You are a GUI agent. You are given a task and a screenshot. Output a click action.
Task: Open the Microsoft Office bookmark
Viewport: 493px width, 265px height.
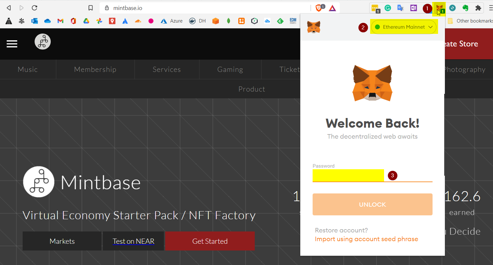click(x=73, y=21)
